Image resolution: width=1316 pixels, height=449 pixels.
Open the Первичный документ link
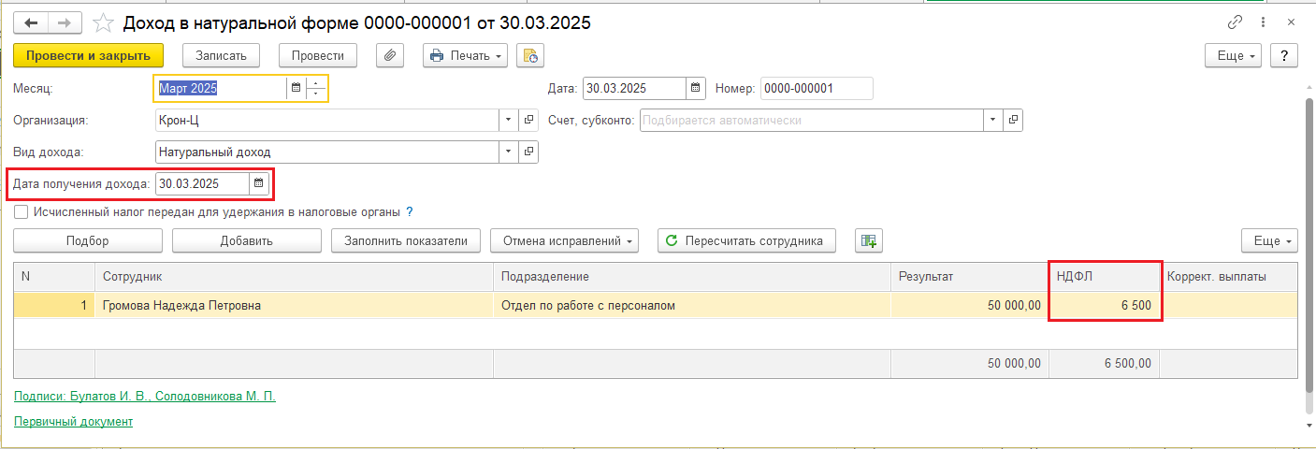[74, 421]
